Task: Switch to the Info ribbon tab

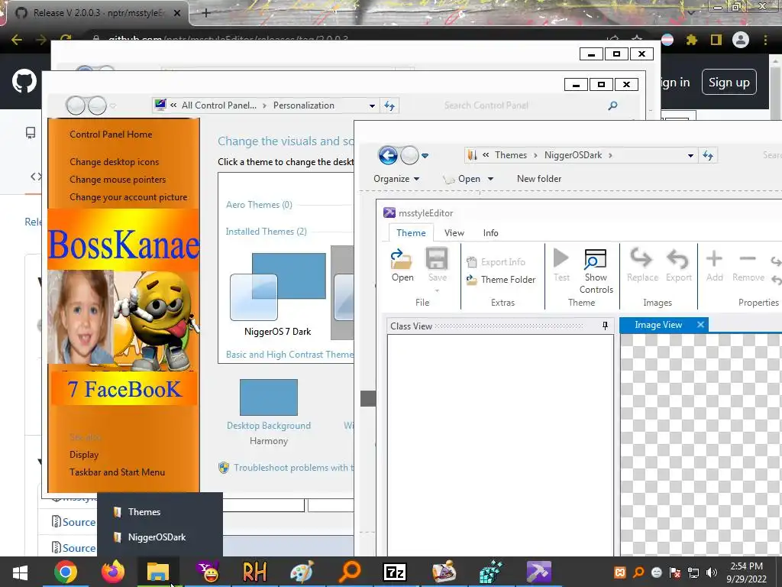Action: point(490,232)
